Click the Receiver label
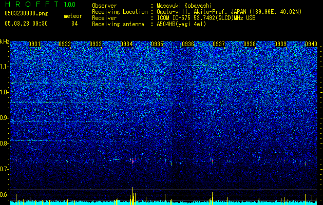Viewport: 323px width, 205px height. pyautogui.click(x=104, y=18)
